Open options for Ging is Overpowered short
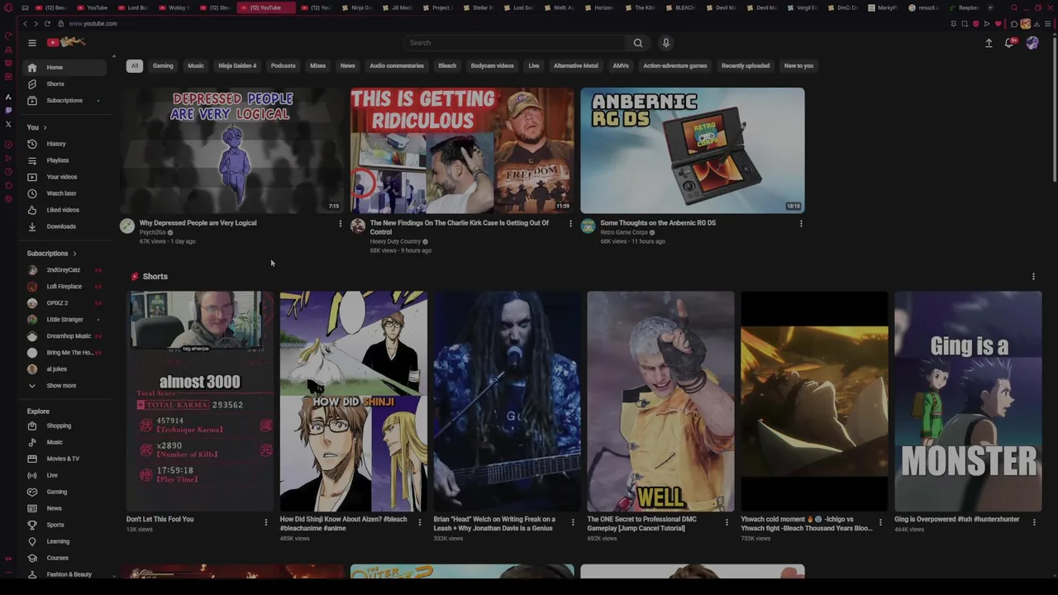Viewport: 1058px width, 595px height. click(1033, 522)
